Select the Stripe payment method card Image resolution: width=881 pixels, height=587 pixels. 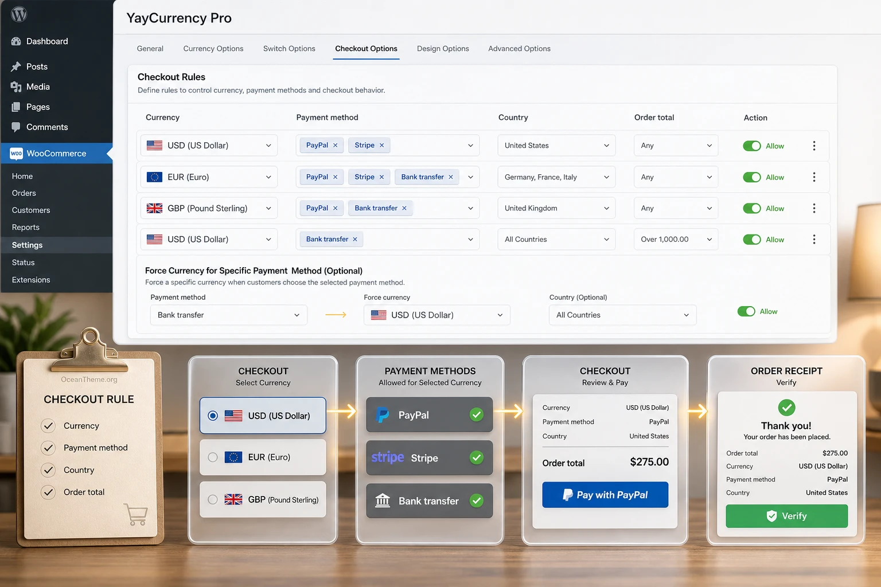(430, 457)
